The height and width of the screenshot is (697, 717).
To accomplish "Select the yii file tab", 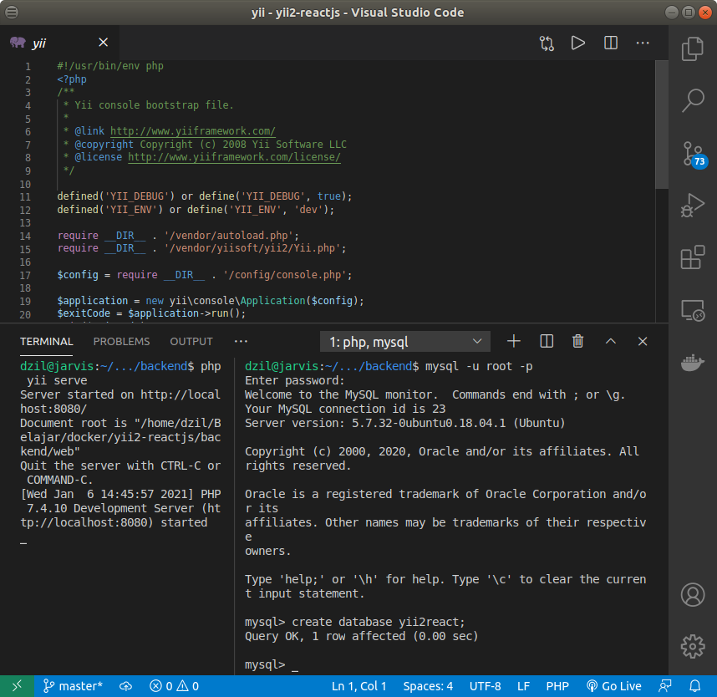I will 59,43.
